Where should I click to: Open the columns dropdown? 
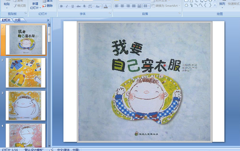click(x=146, y=6)
